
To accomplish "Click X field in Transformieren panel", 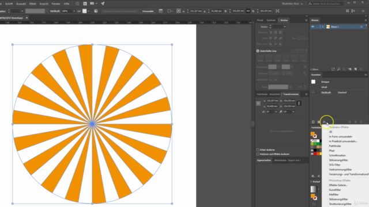I will tap(273, 101).
